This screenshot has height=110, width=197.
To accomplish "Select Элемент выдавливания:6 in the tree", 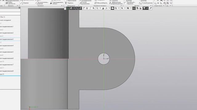I will [7, 58].
